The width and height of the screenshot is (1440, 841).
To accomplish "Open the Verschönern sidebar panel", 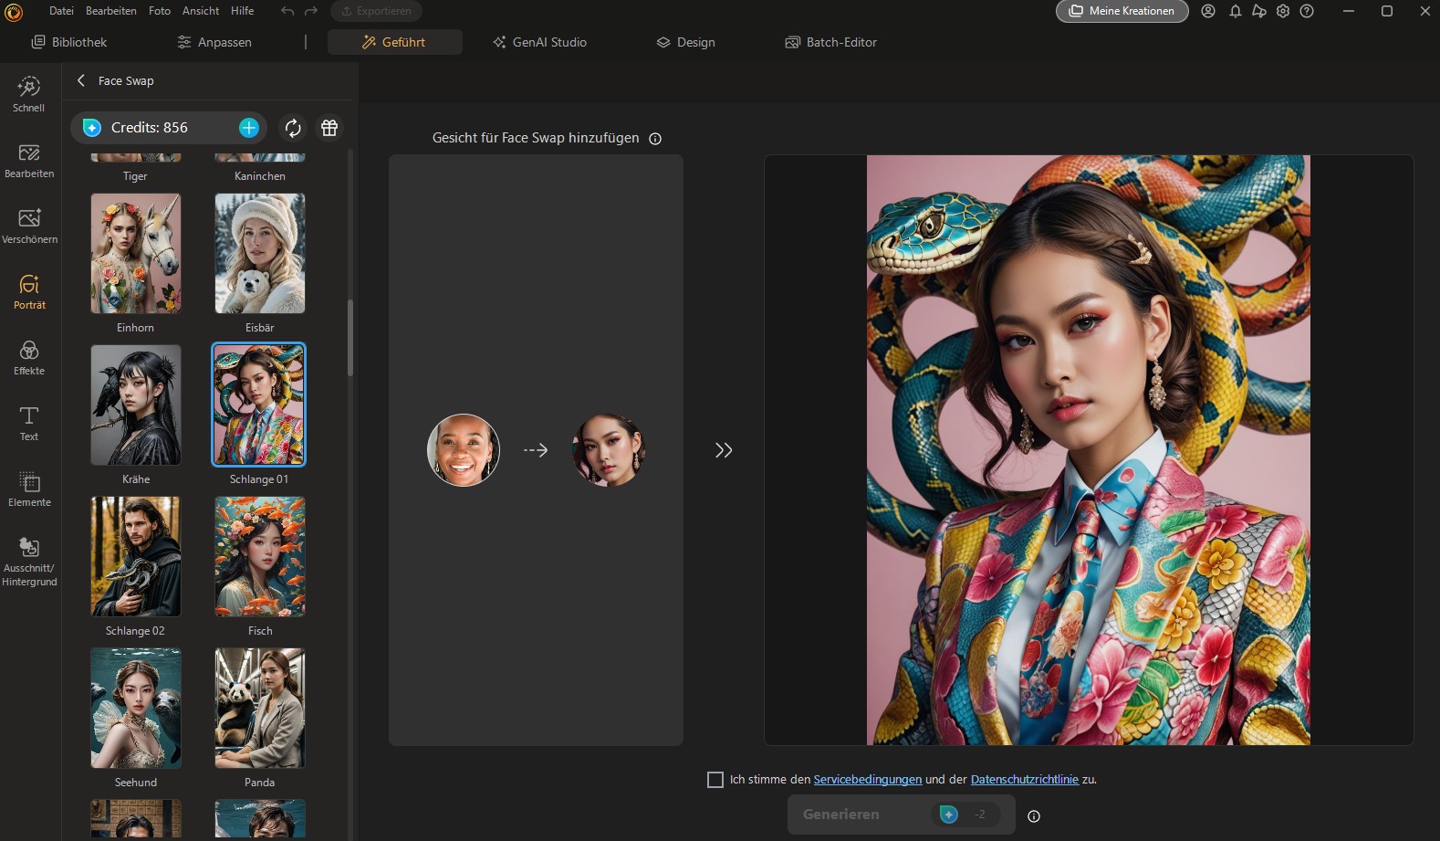I will click(29, 226).
